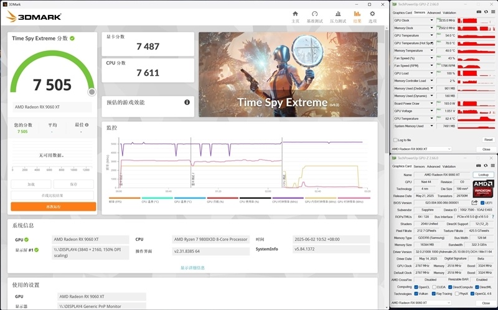This screenshot has height=310, width=498.
Task: Toggle the UEFI checkbox
Action: click(x=482, y=203)
